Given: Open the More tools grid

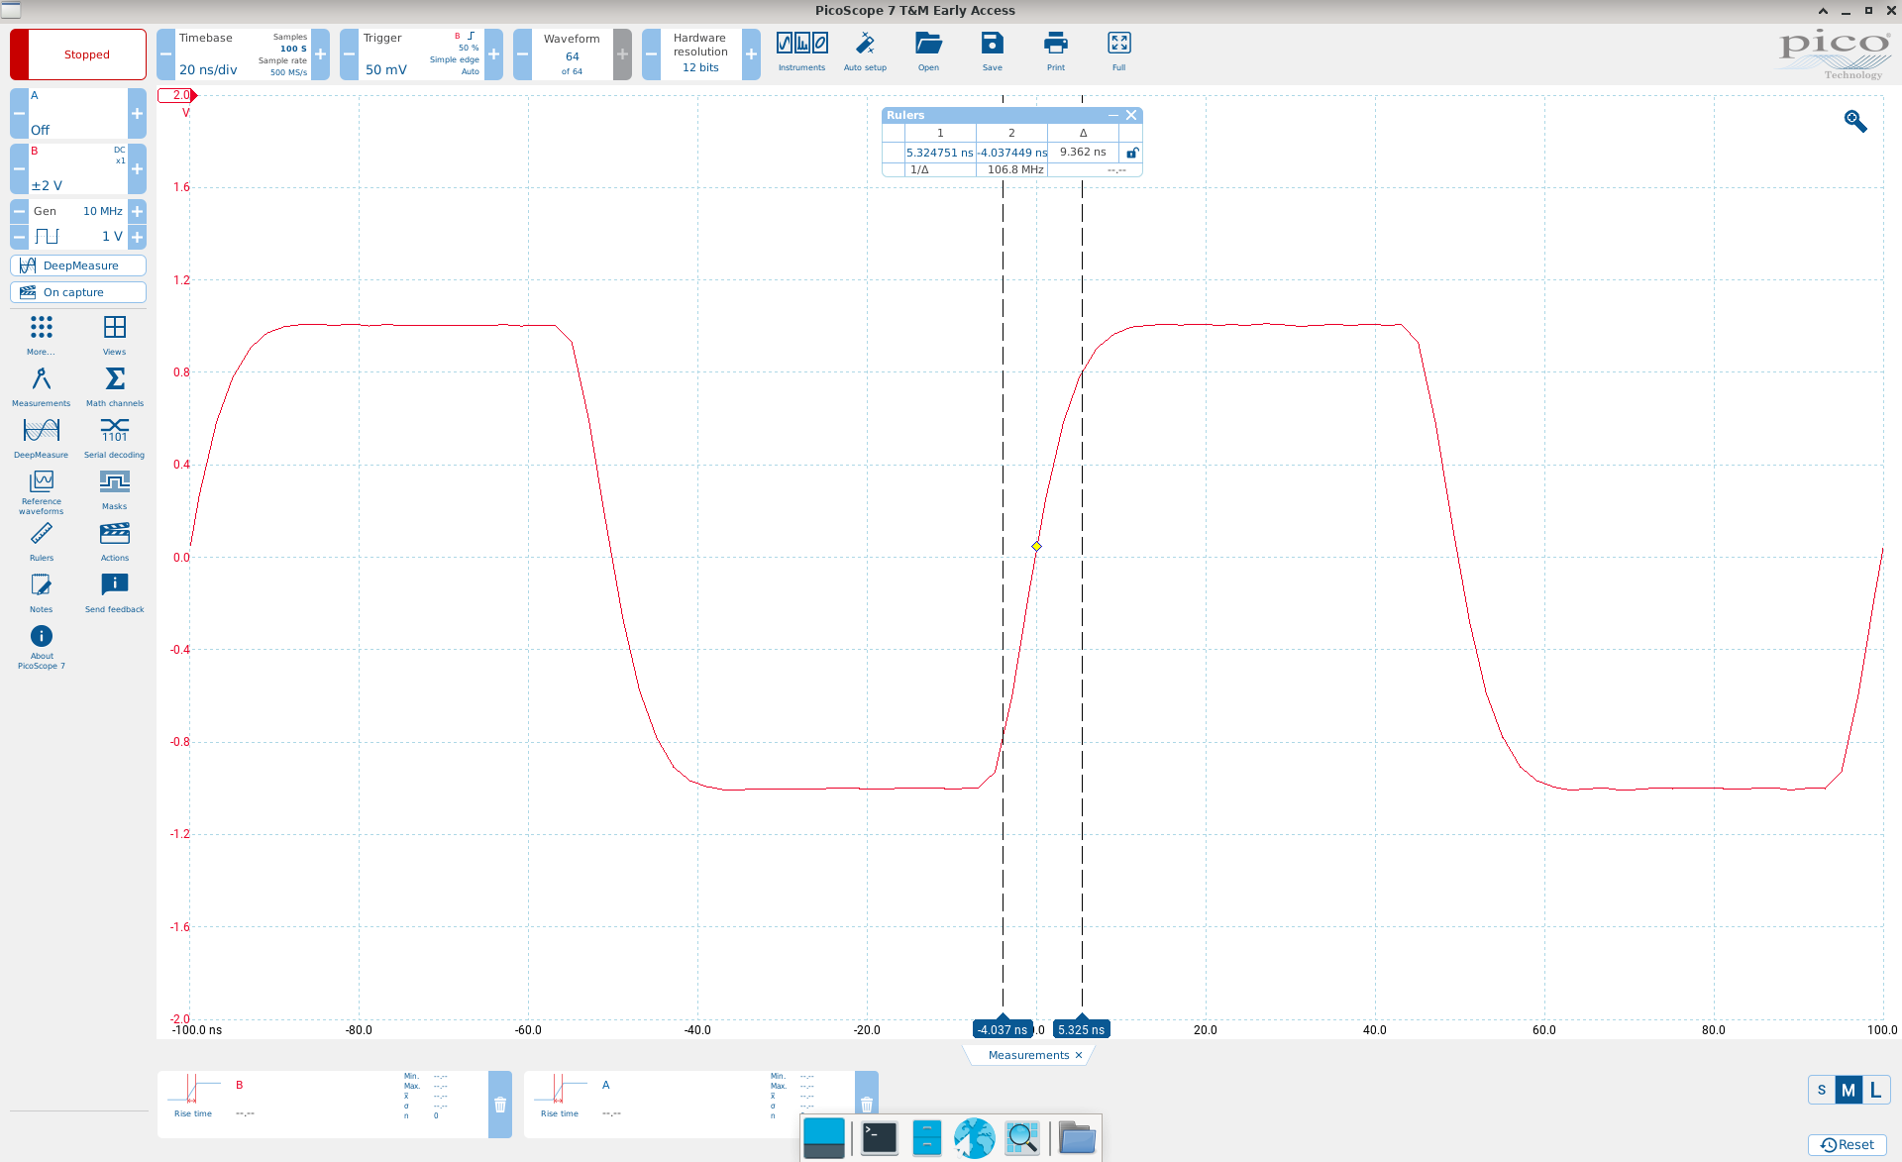Looking at the screenshot, I should 41,335.
